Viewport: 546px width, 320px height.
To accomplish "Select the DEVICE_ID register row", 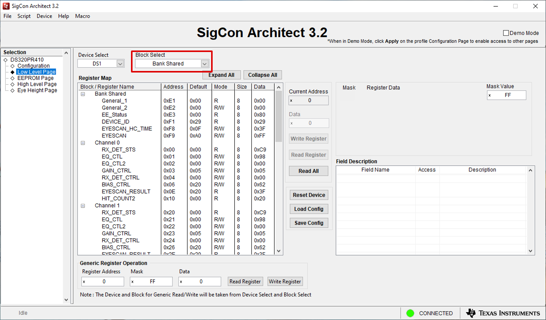I will point(177,122).
